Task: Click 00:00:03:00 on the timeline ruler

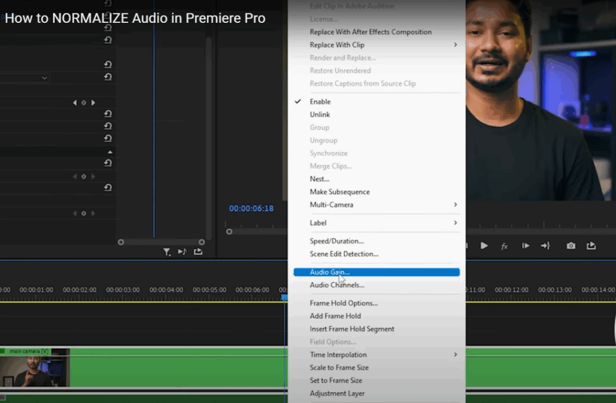Action: coord(123,290)
